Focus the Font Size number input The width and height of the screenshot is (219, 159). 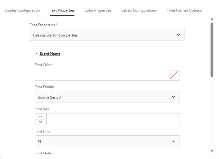[113, 119]
